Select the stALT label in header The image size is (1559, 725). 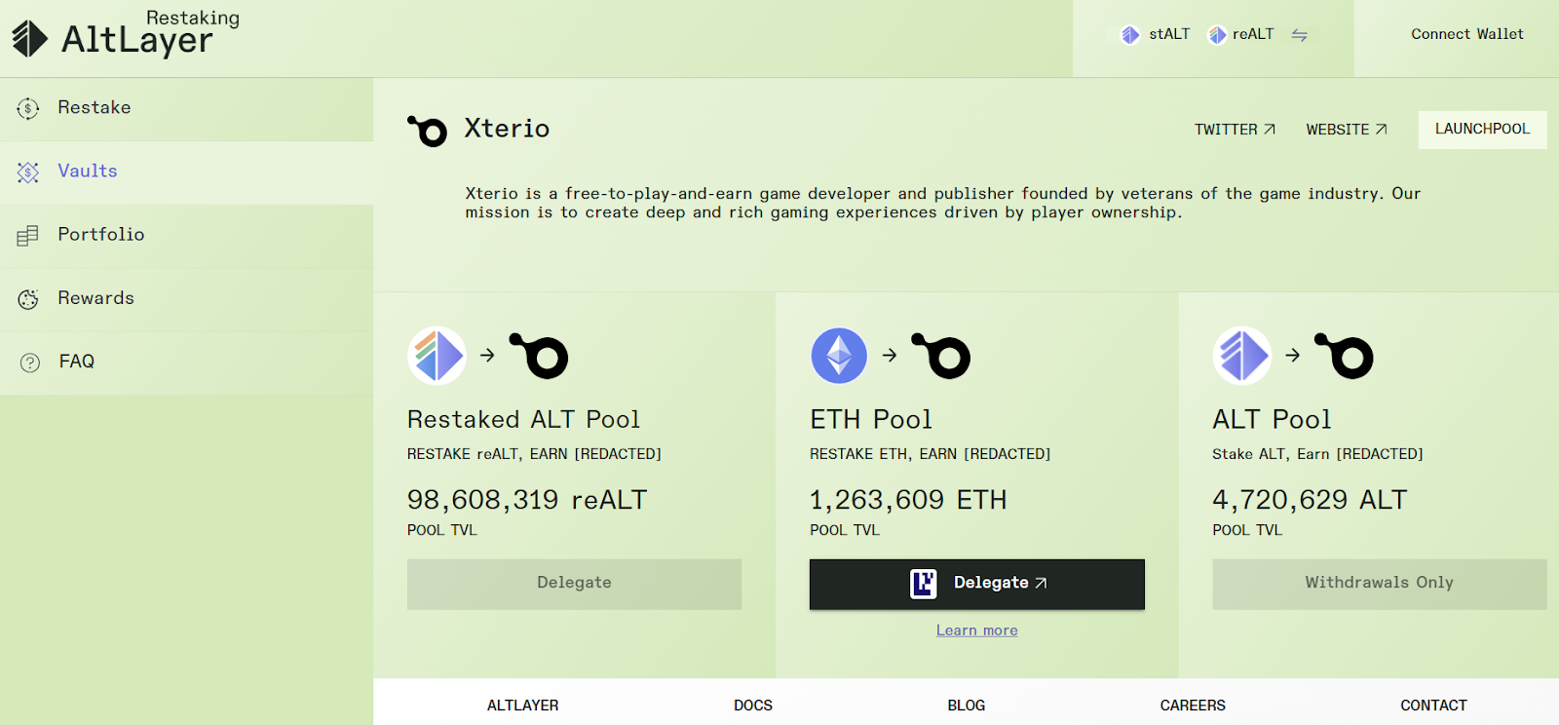(x=1169, y=34)
